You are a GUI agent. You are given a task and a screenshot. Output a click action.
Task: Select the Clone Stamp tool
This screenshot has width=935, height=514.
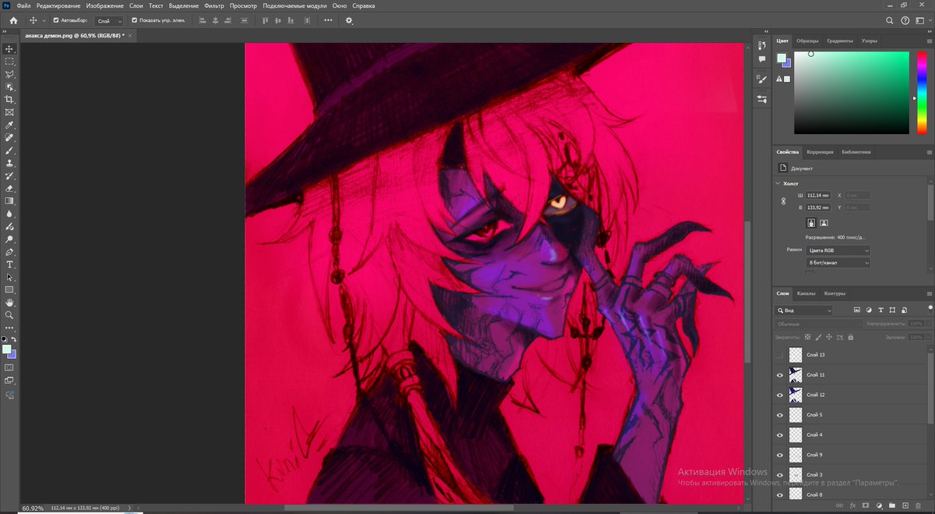9,163
